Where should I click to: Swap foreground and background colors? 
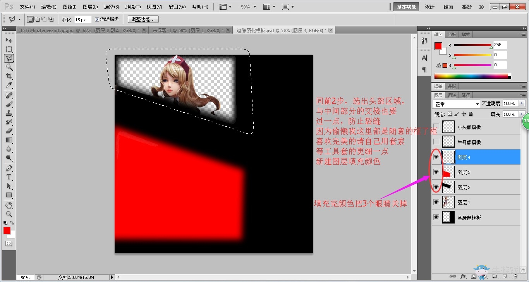(x=12, y=223)
